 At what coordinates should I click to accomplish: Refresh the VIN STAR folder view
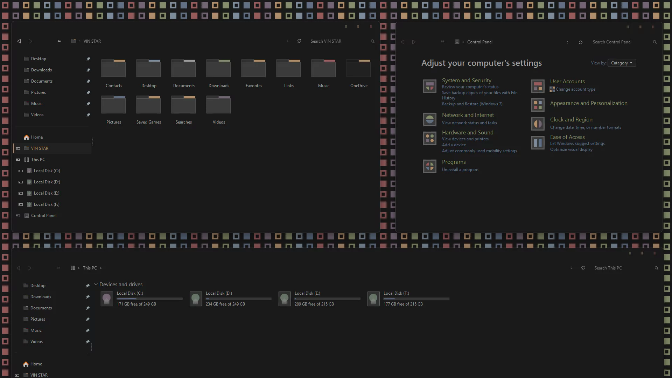coord(299,41)
